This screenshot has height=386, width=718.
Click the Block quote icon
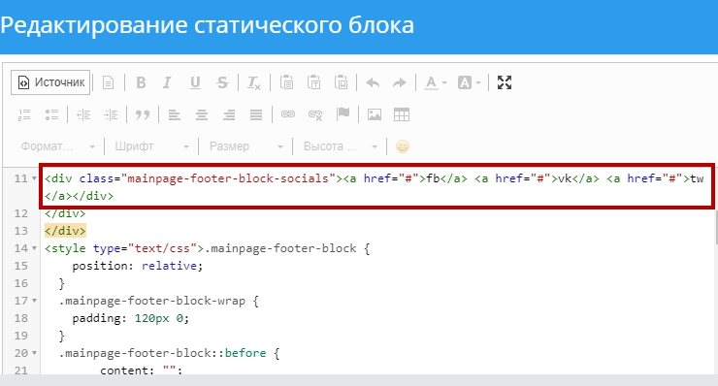(143, 115)
